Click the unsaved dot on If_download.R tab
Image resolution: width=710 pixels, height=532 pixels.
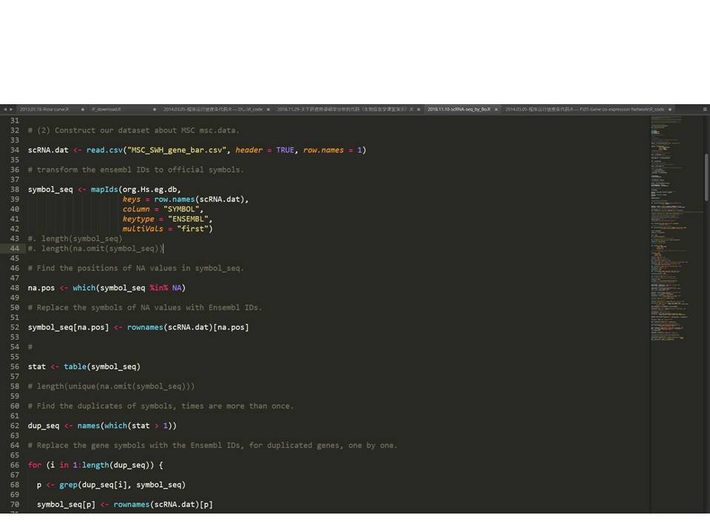[x=154, y=109]
